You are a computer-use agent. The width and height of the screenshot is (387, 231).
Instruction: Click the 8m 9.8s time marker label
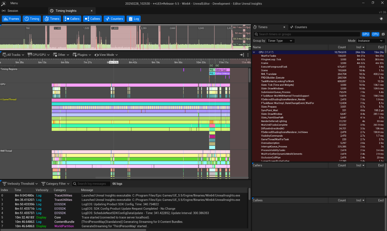pos(114,63)
